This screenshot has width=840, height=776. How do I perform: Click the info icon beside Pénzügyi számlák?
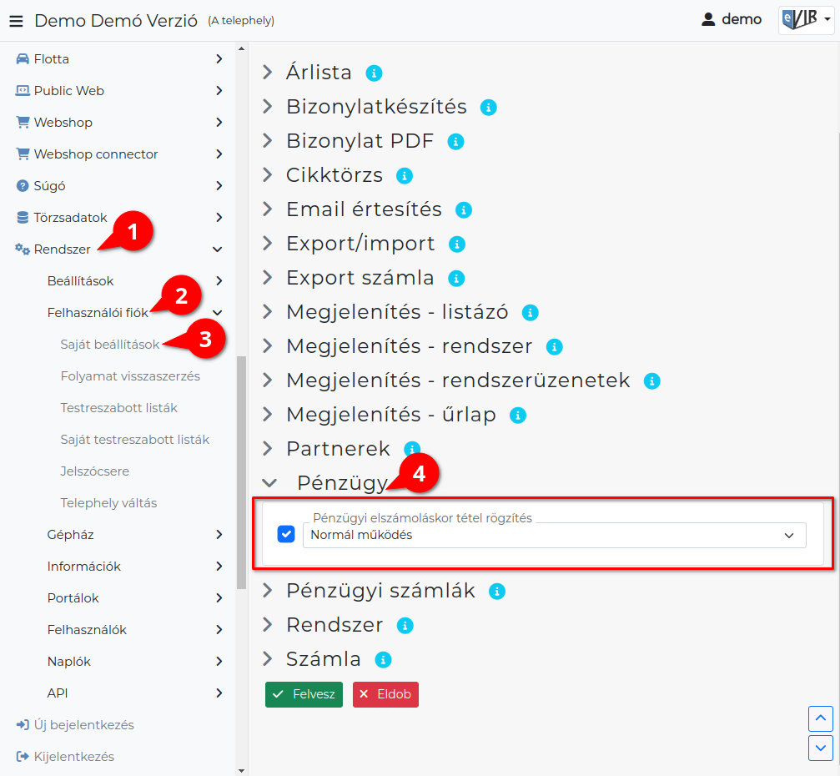[x=496, y=591]
